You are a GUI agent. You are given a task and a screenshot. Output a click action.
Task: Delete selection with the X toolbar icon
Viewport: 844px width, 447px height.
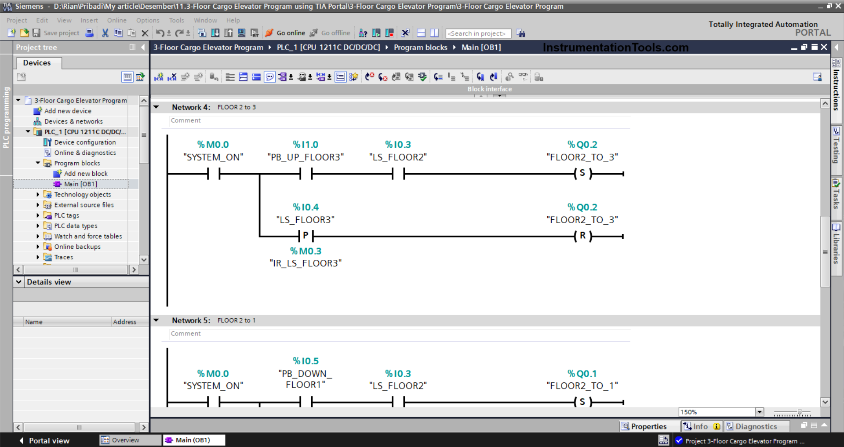[x=145, y=33]
